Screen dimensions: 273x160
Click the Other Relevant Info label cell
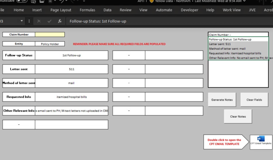point(19,111)
